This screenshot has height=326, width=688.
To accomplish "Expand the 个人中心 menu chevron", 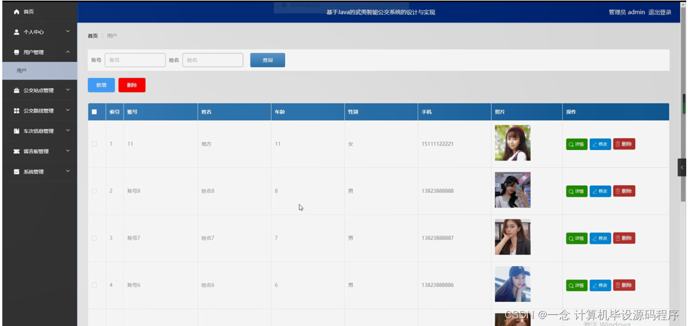I will coord(68,32).
